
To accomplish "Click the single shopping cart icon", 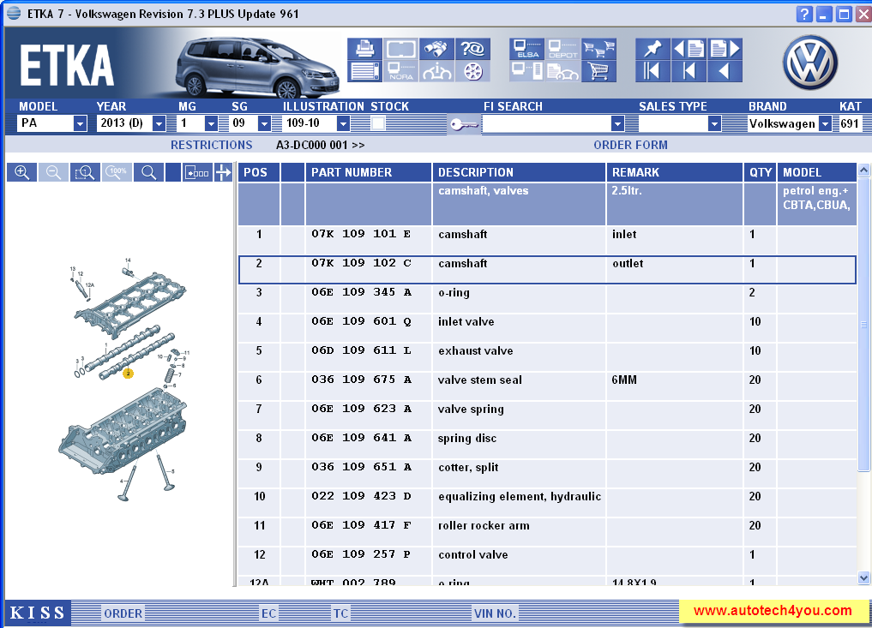I will [599, 72].
